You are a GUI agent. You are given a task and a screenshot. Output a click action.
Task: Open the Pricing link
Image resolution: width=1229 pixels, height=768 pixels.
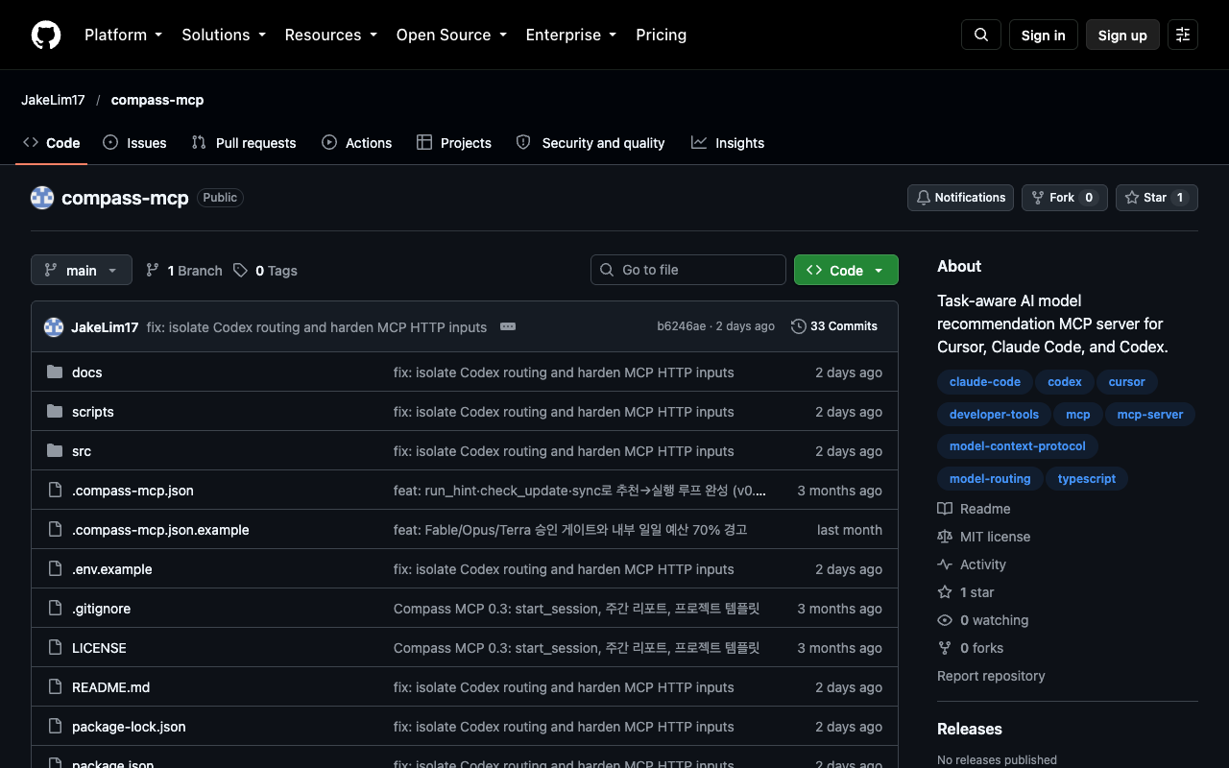click(661, 35)
